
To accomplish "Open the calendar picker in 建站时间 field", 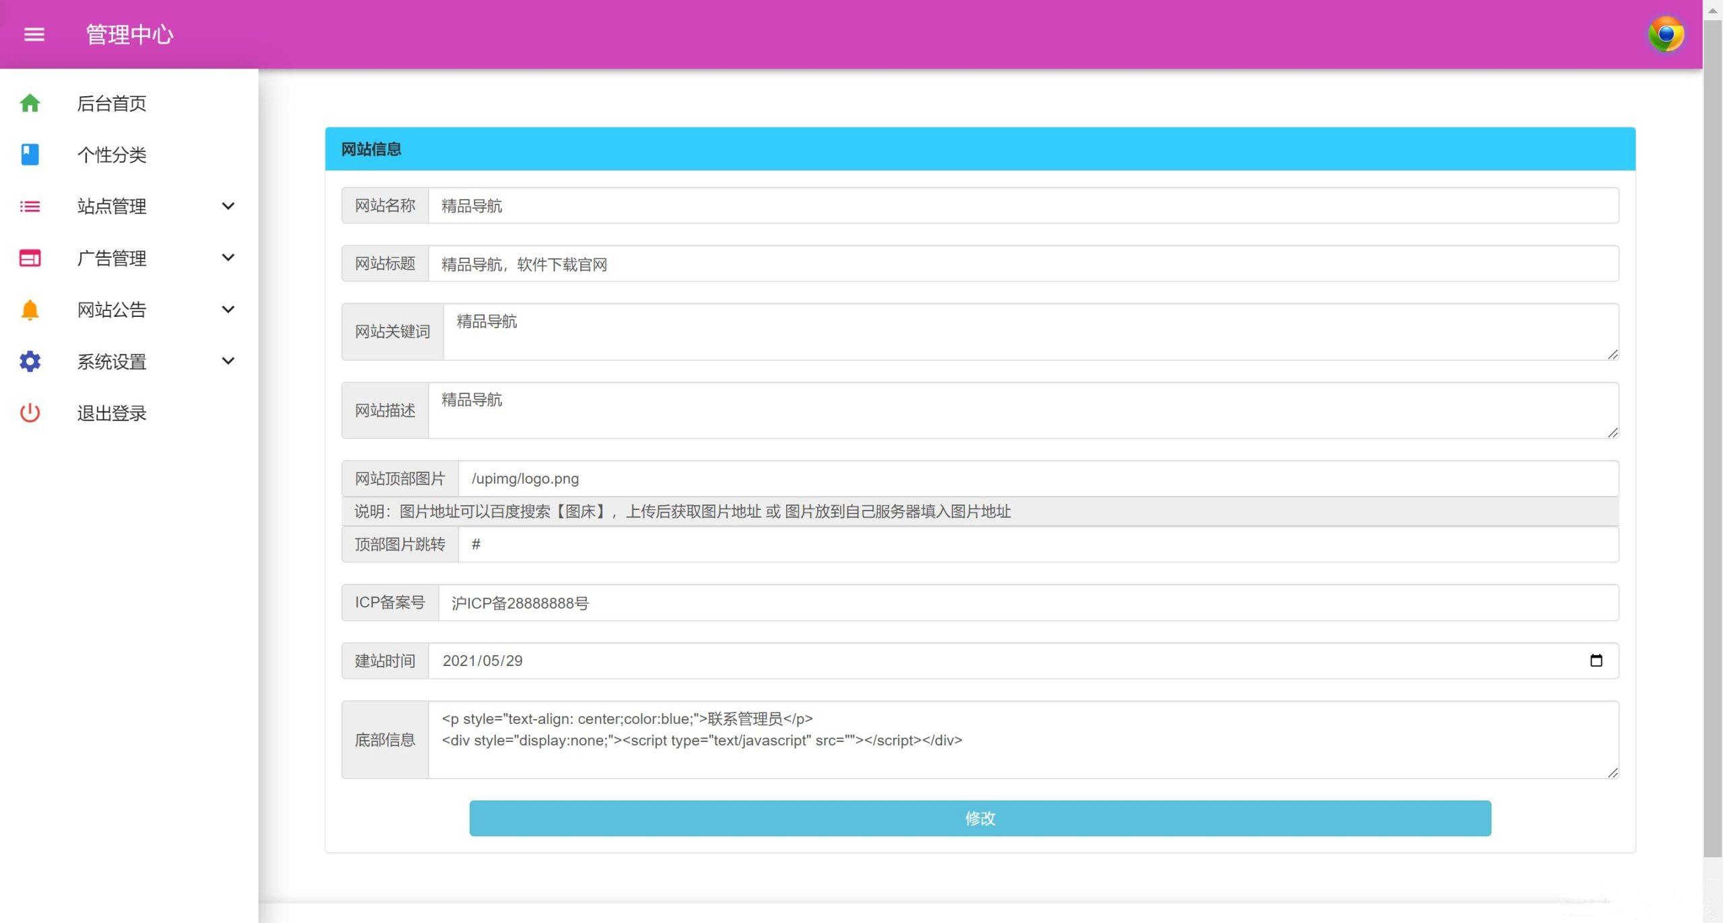I will (1596, 661).
